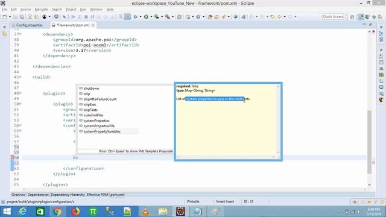Image resolution: width=386 pixels, height=217 pixels.
Task: Open the Run dropdown arrow
Action: tap(151, 17)
